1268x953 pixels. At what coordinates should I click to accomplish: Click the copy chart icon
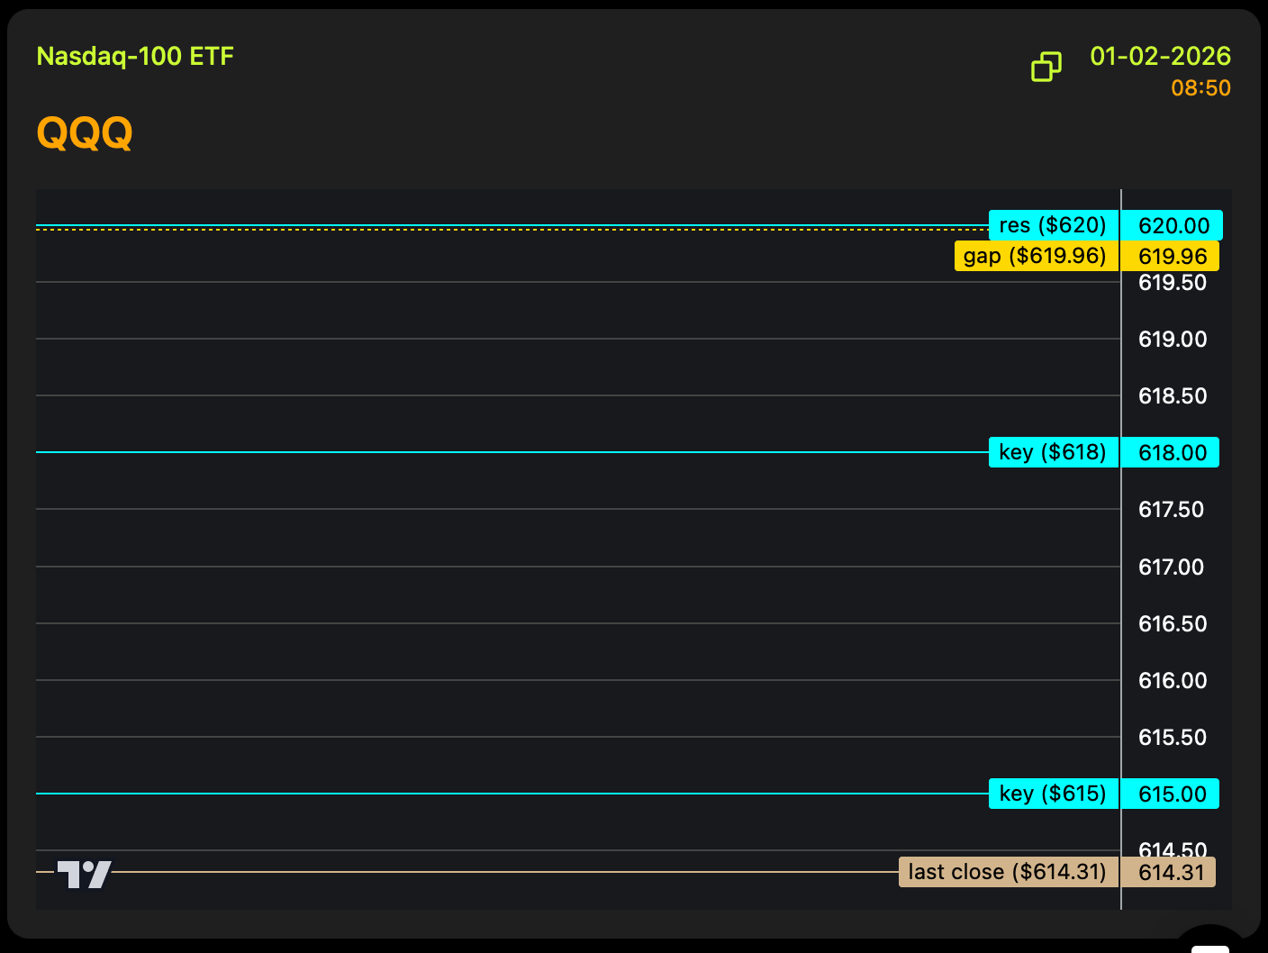point(1046,67)
